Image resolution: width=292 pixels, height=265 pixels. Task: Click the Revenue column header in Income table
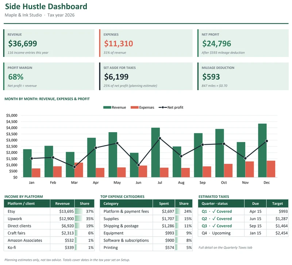(62, 204)
